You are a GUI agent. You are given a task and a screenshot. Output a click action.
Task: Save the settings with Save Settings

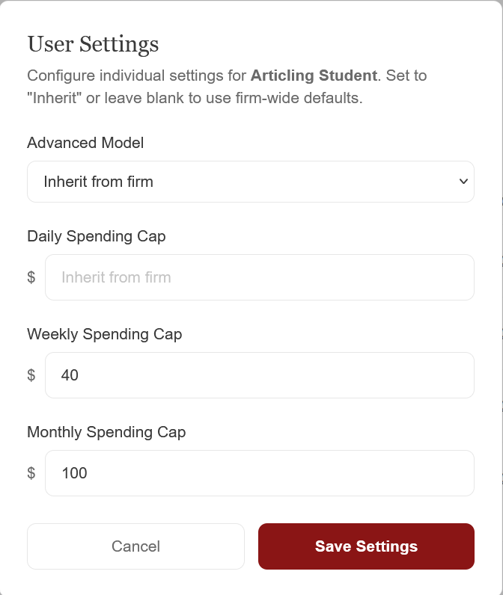[366, 546]
